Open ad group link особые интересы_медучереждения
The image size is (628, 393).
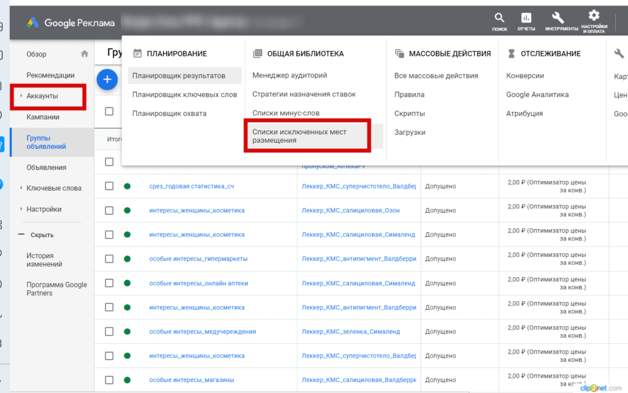click(x=202, y=332)
